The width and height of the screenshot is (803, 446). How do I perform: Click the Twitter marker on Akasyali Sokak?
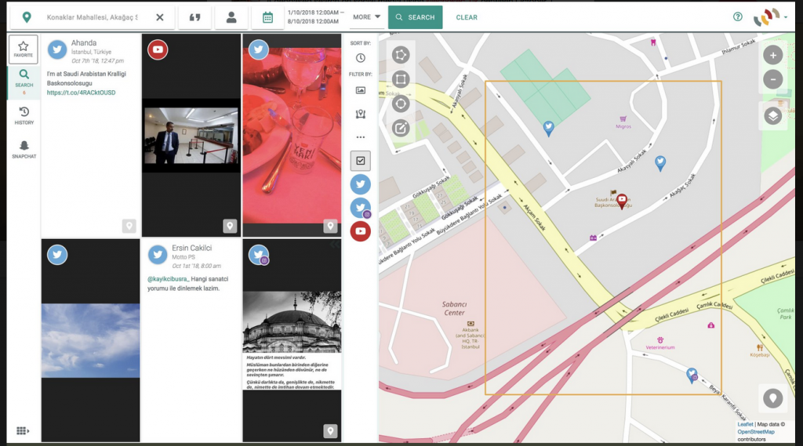660,163
